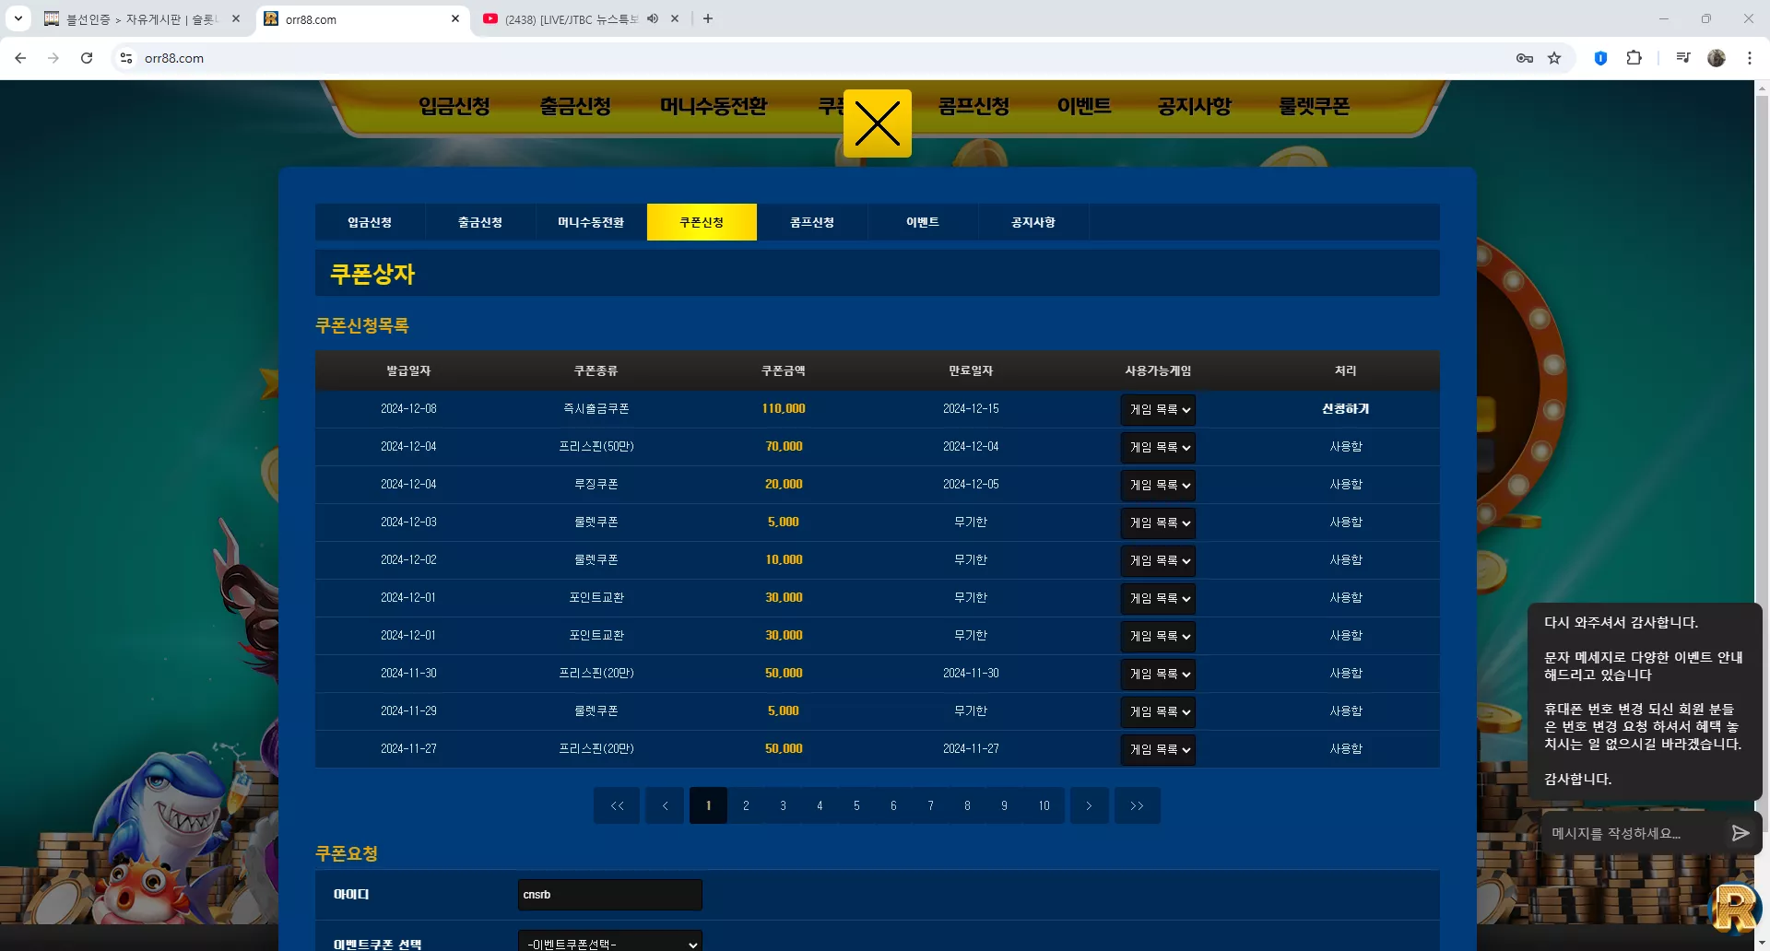
Task: Go forward in browser history
Action: tap(53, 58)
